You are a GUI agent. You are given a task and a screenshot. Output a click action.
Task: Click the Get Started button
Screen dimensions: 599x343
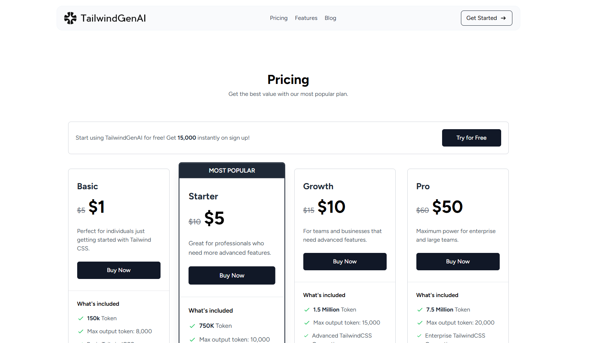point(486,18)
